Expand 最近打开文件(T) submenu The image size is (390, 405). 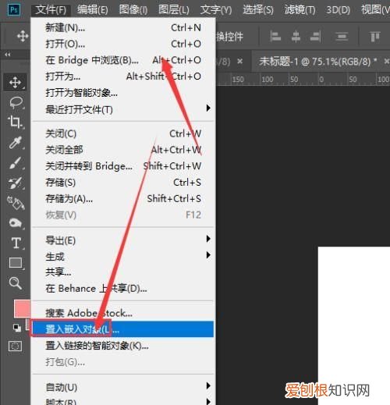pos(123,109)
